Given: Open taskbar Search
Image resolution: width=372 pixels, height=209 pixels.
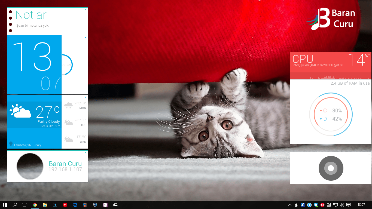Looking at the screenshot, I should (x=15, y=205).
